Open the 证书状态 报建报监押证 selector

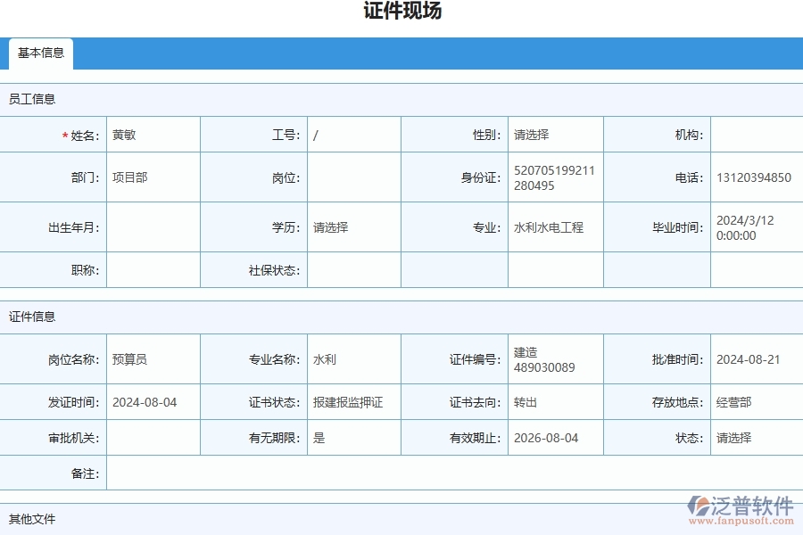pos(352,402)
